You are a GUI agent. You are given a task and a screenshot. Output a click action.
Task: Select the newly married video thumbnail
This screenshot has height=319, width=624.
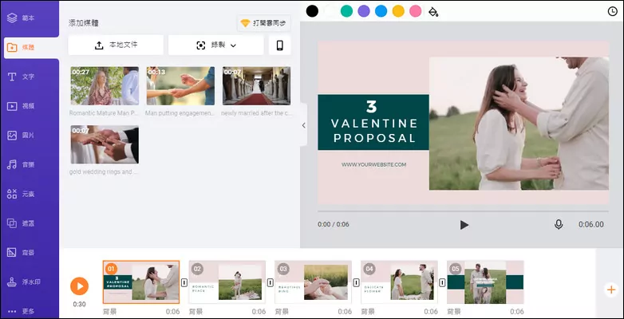(x=257, y=86)
